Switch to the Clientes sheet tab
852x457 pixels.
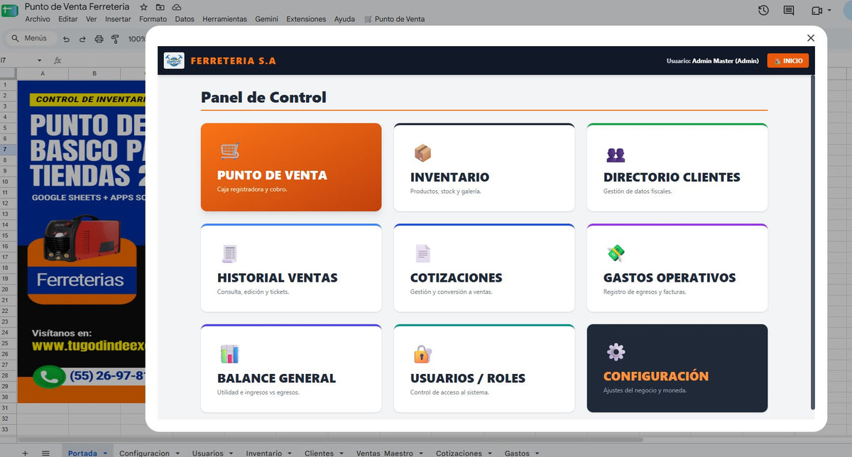[319, 453]
